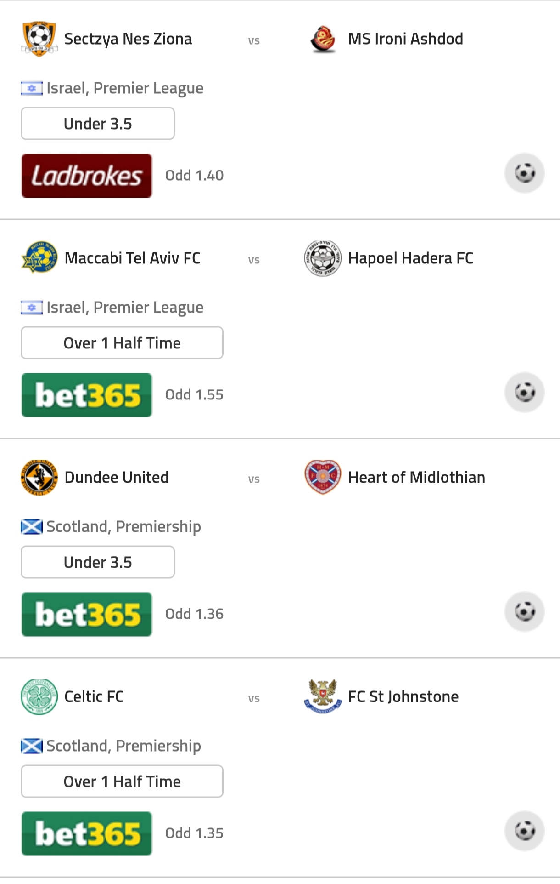560x884 pixels.
Task: Click the Maccabi Tel Aviv FC crest
Action: click(39, 257)
